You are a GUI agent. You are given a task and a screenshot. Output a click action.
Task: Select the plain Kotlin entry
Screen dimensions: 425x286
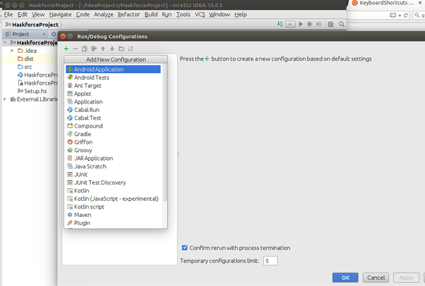[x=113, y=191]
